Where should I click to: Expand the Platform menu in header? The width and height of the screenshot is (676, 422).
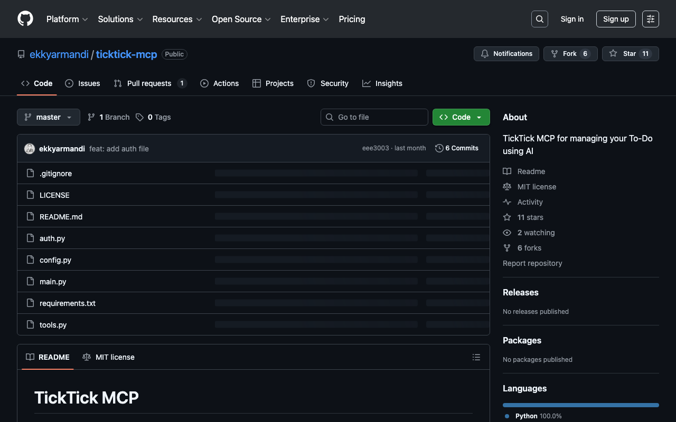tap(67, 19)
